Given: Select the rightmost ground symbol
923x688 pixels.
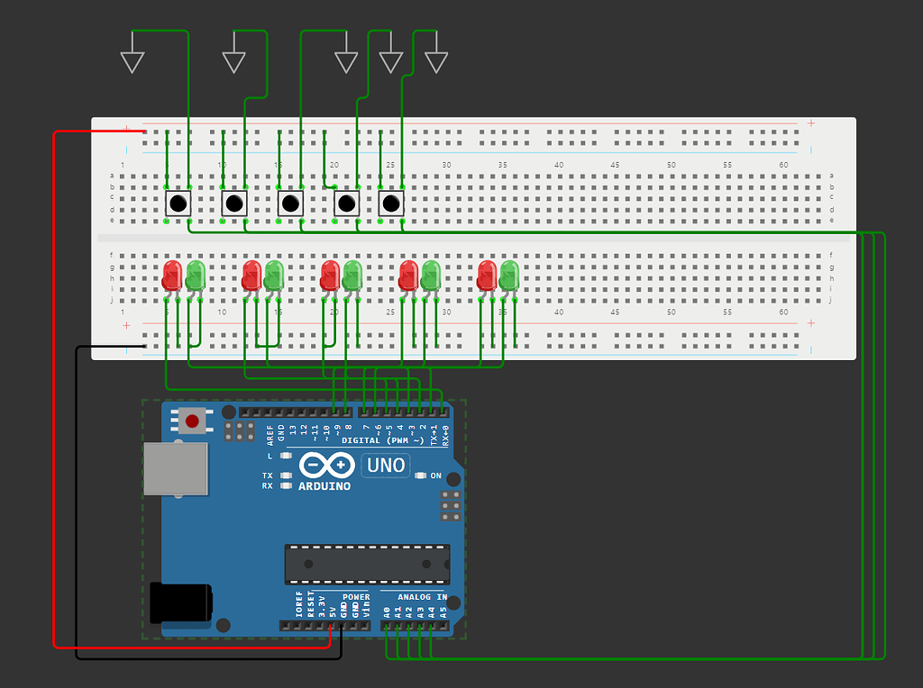Looking at the screenshot, I should pyautogui.click(x=436, y=61).
